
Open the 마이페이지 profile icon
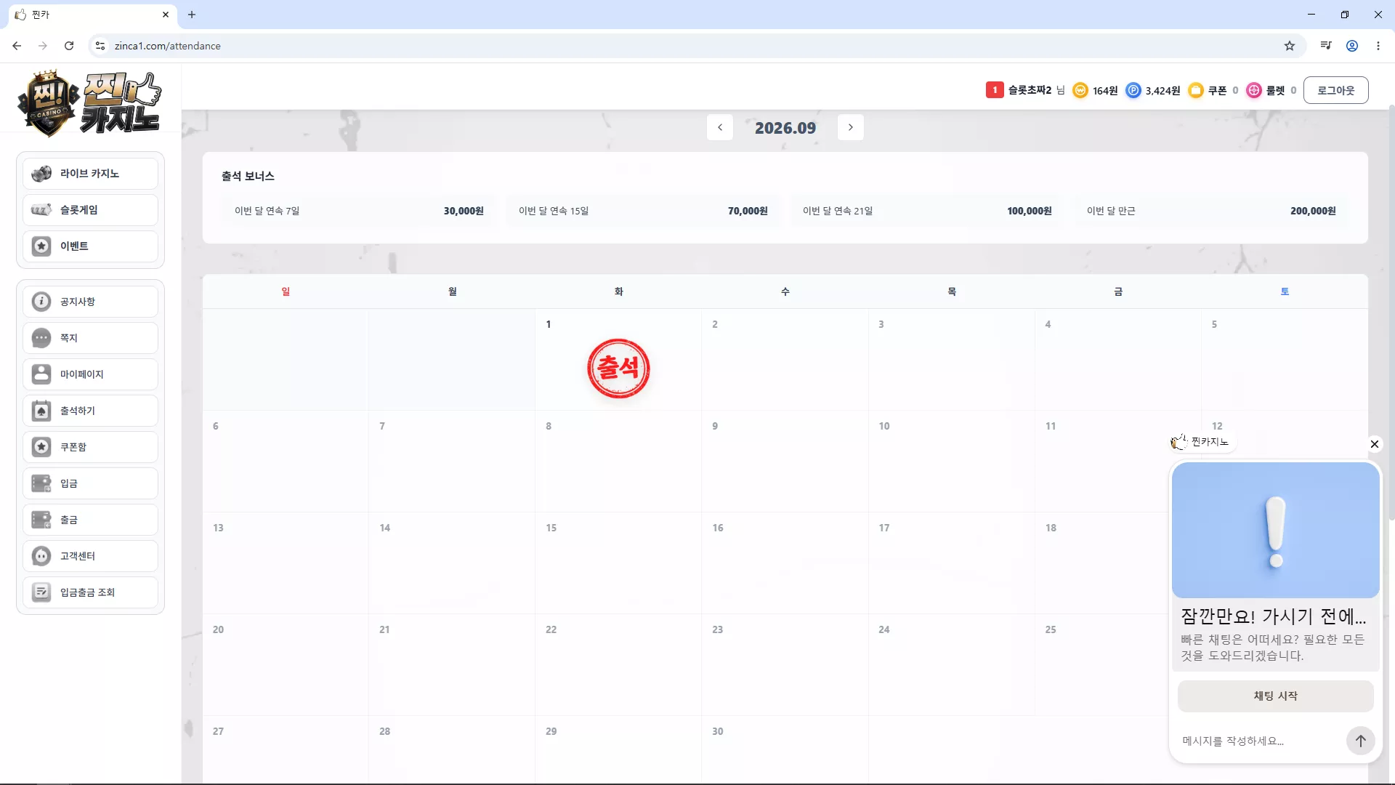coord(41,374)
